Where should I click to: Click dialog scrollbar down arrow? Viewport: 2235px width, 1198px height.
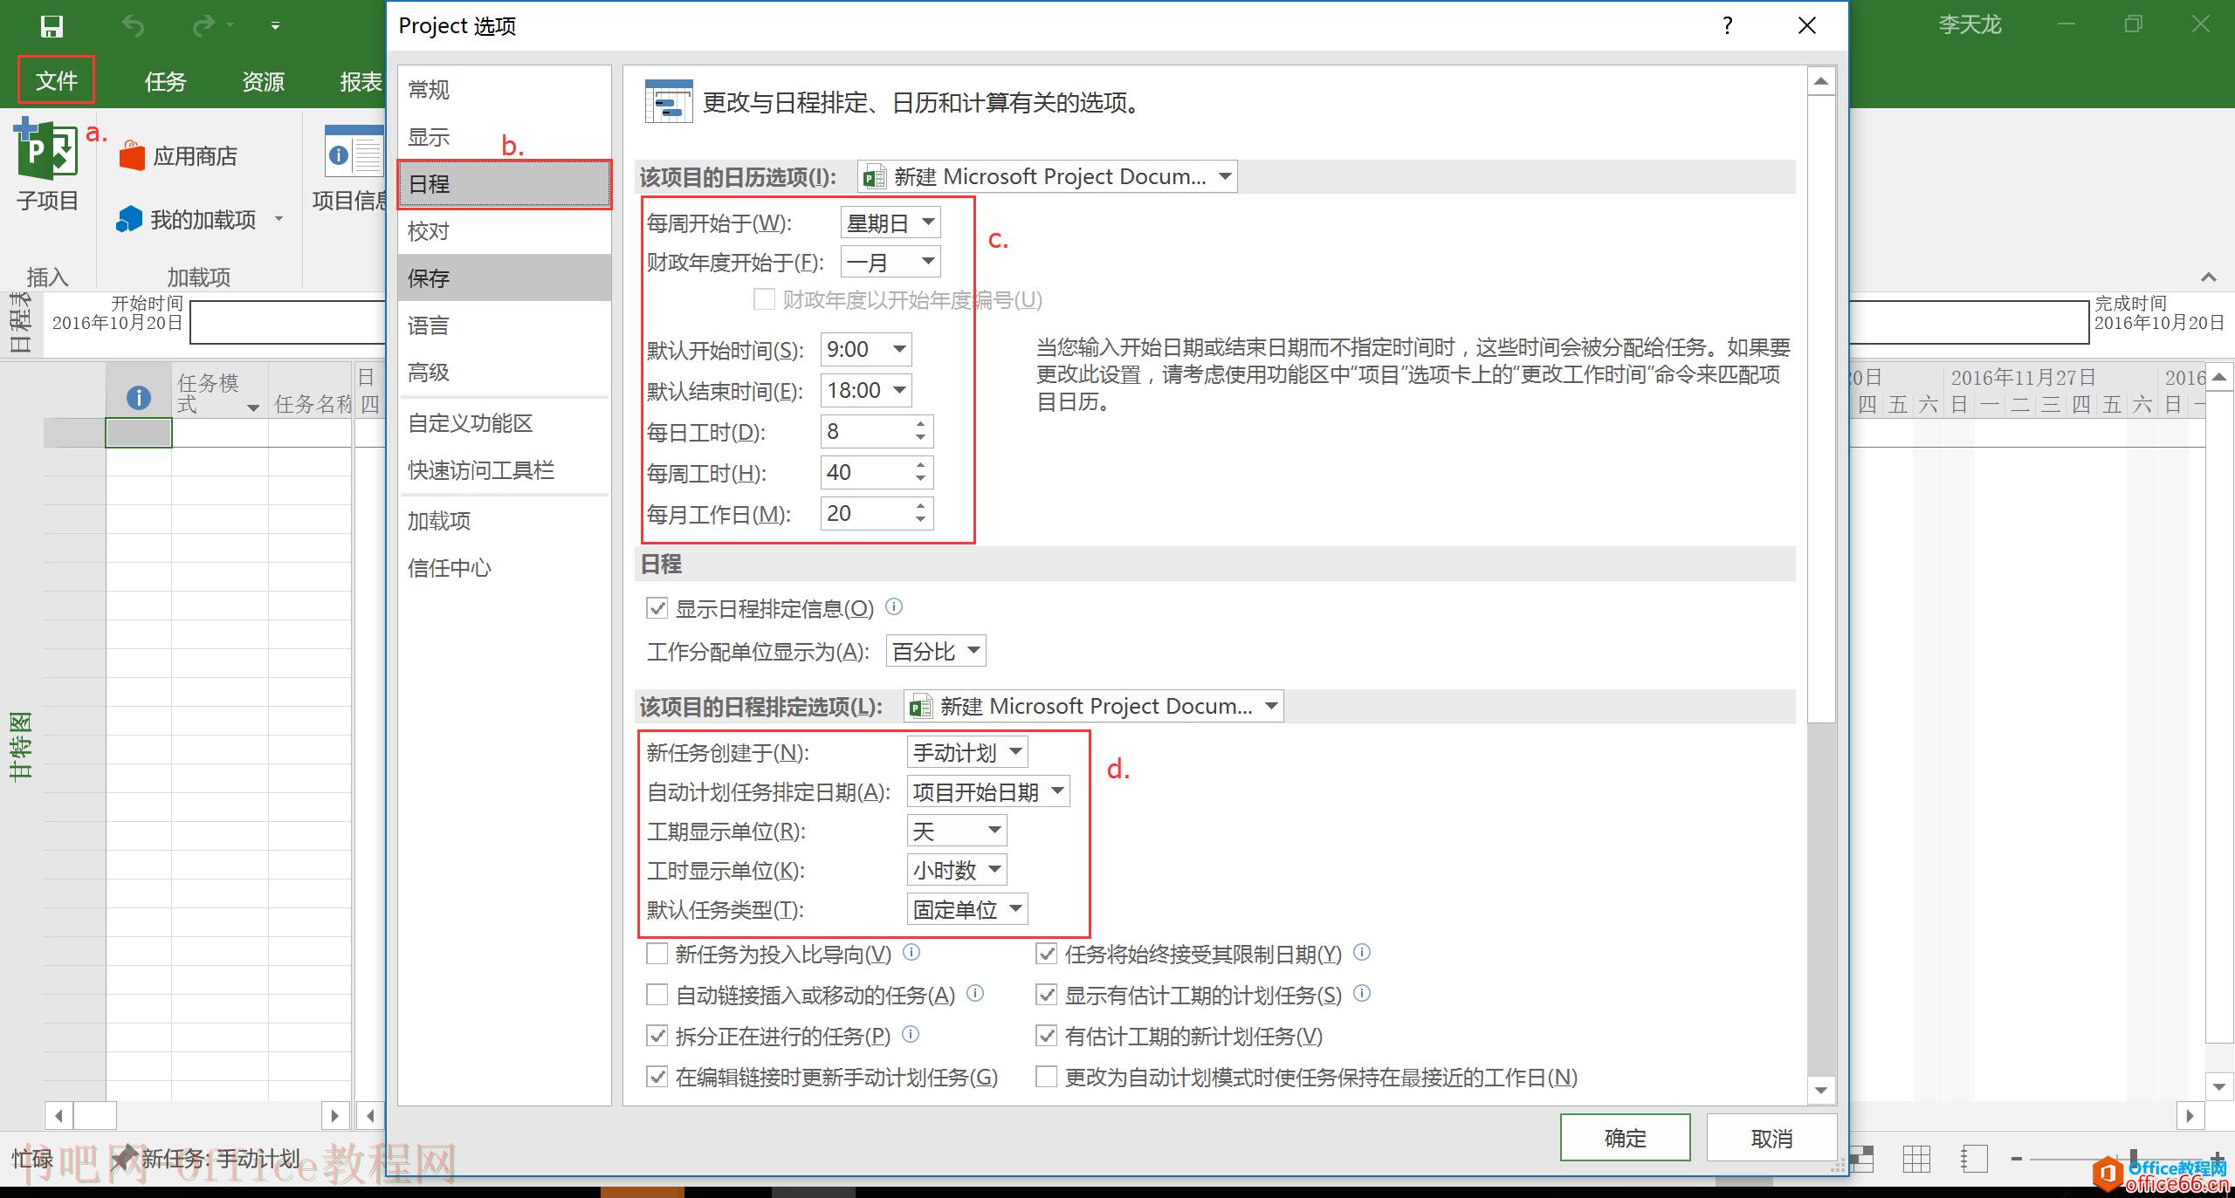pos(1820,1089)
